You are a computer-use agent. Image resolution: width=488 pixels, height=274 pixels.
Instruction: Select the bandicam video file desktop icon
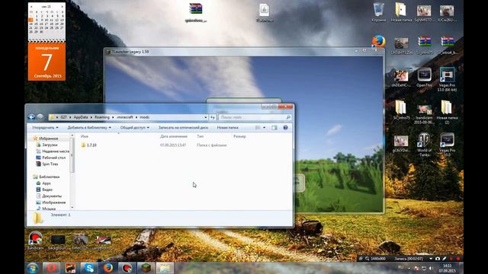tap(424, 114)
